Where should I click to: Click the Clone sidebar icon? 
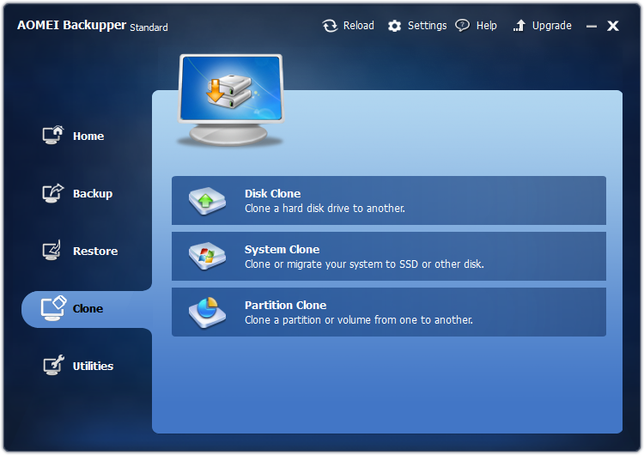(53, 308)
